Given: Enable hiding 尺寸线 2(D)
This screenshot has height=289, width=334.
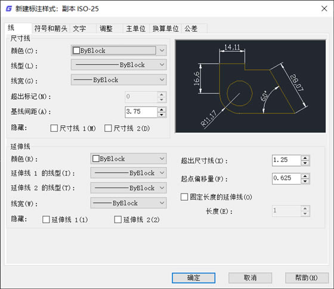Looking at the screenshot, I should pyautogui.click(x=108, y=128).
